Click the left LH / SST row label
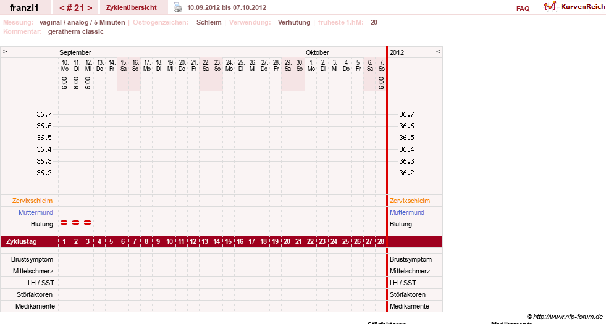The height and width of the screenshot is (324, 606). [41, 283]
